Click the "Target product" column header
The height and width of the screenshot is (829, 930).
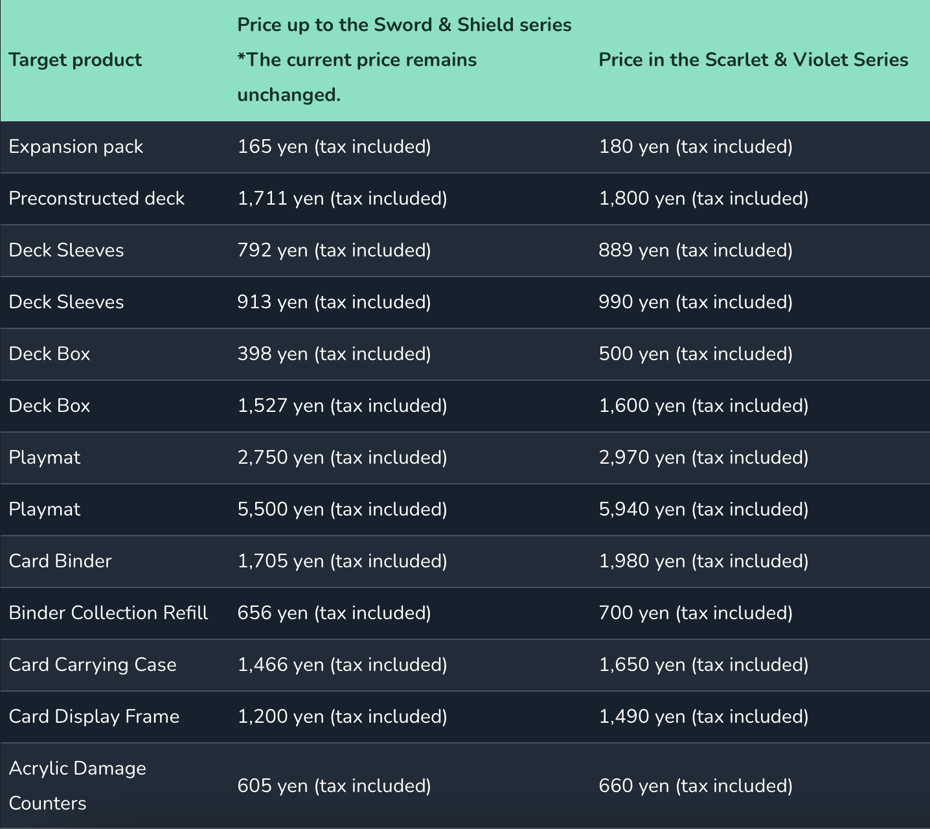click(x=75, y=60)
